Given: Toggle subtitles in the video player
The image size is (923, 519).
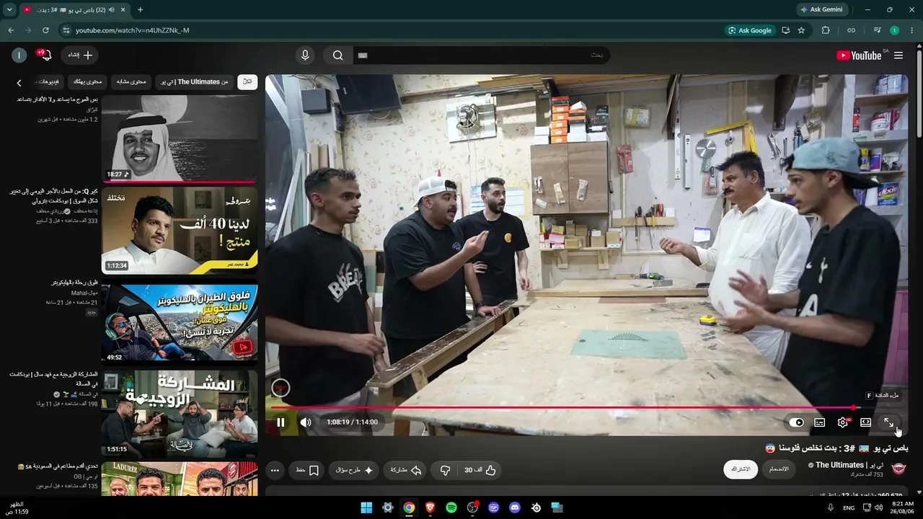Looking at the screenshot, I should (819, 422).
